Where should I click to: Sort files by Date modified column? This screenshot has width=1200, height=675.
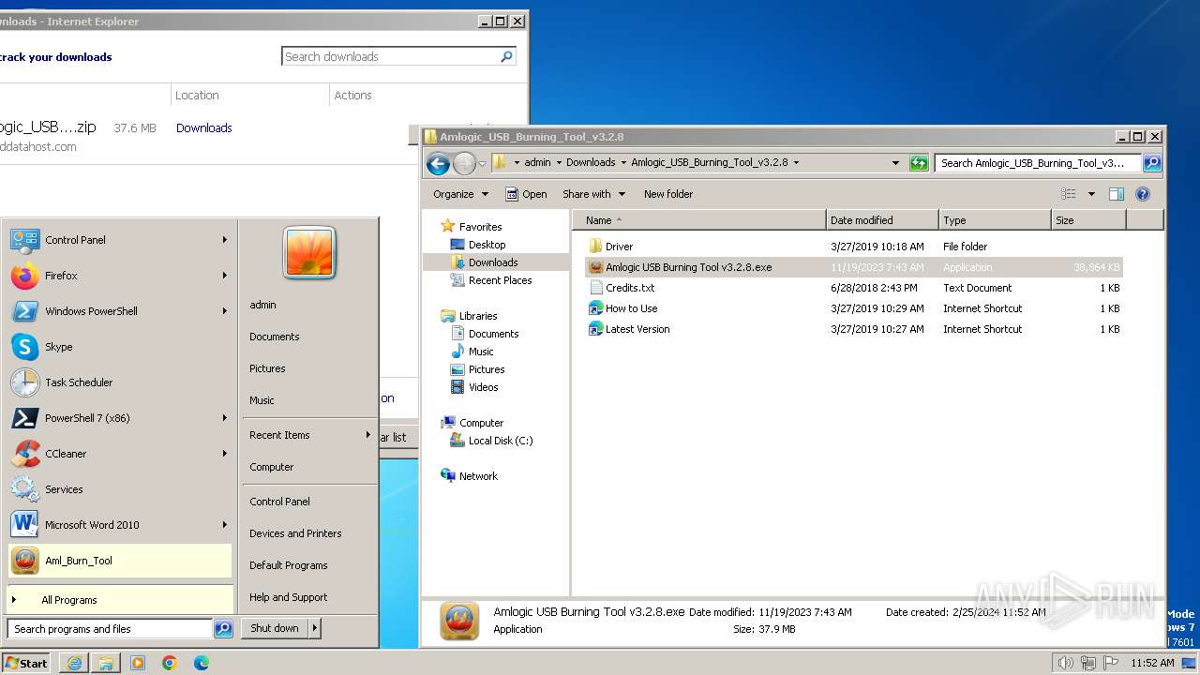[x=882, y=220]
